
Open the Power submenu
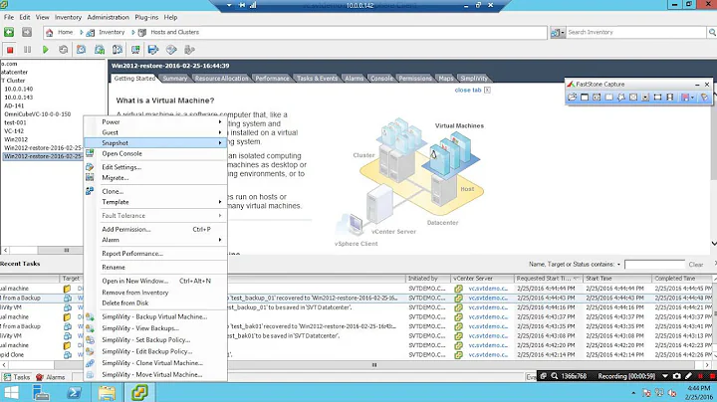155,122
